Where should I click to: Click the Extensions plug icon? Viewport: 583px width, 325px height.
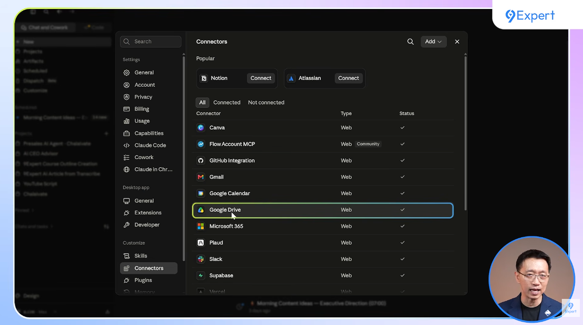pyautogui.click(x=127, y=213)
